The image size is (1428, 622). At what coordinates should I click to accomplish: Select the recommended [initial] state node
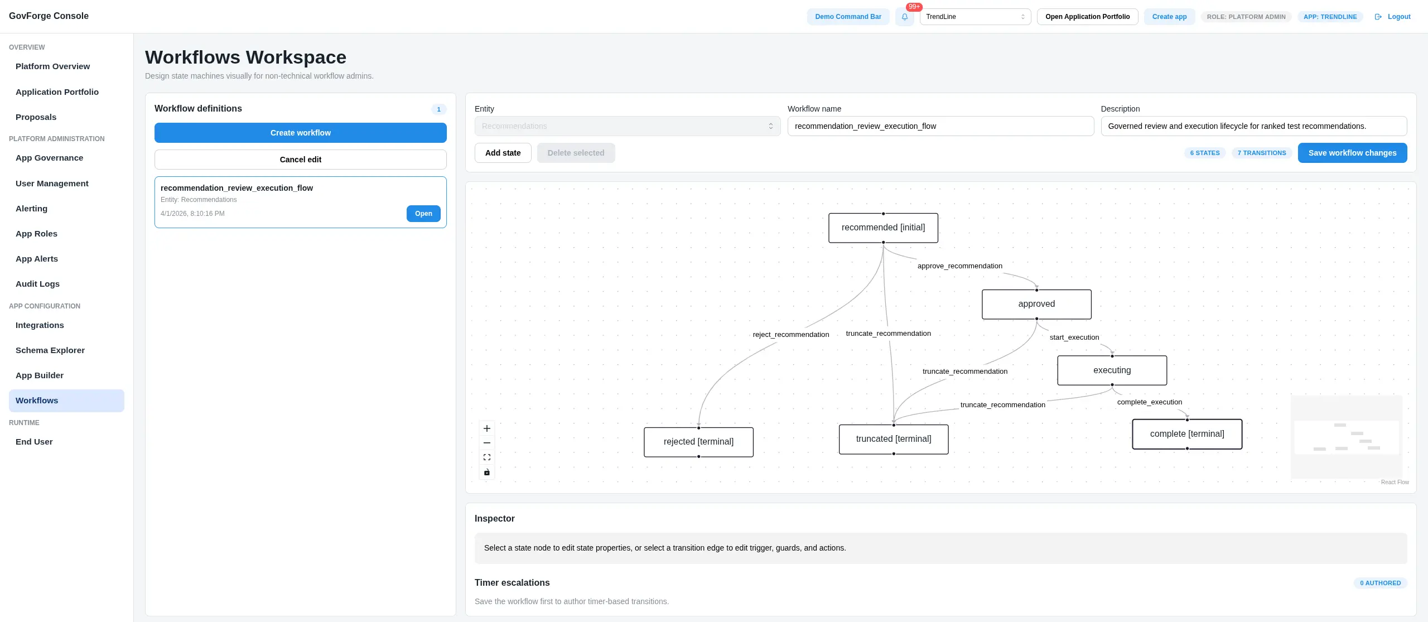883,228
